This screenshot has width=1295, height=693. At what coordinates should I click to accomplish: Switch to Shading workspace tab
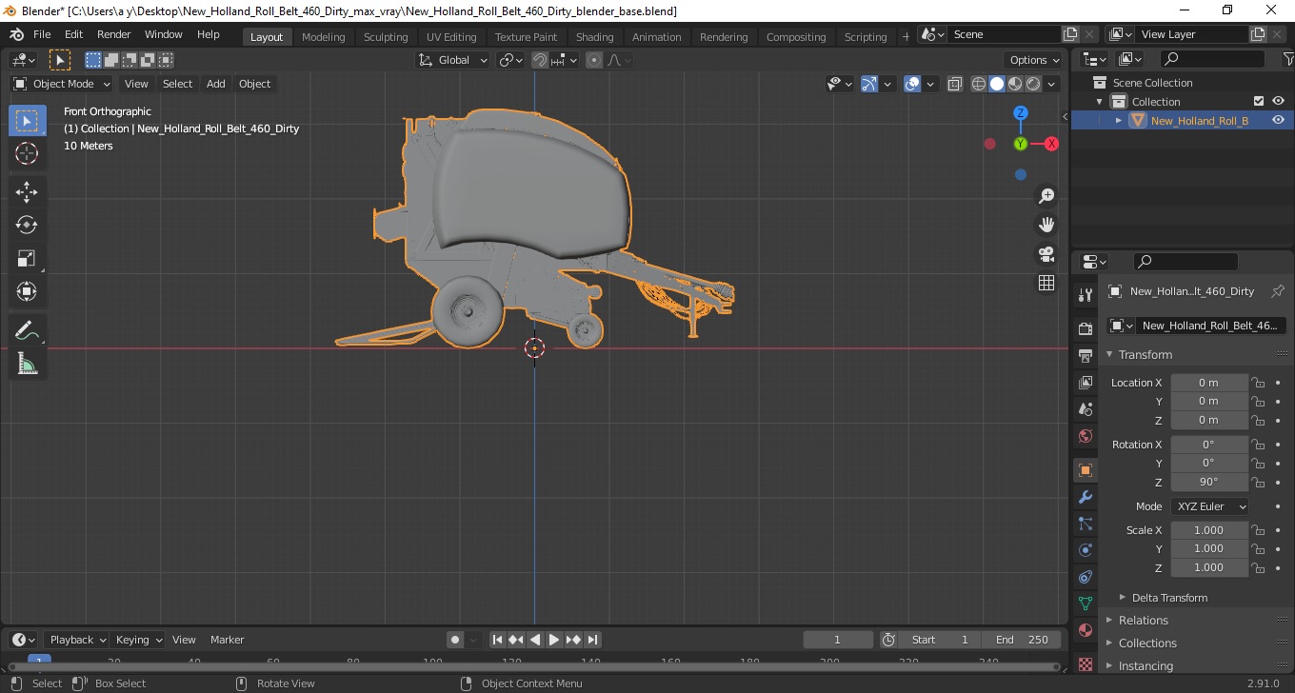click(594, 37)
